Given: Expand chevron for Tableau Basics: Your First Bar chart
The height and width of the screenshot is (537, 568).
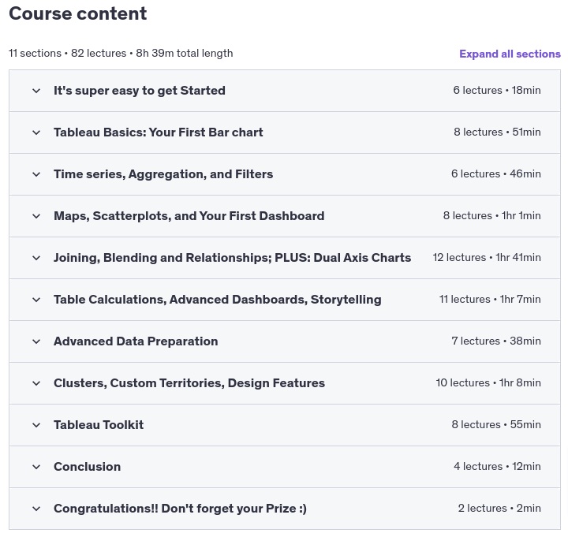Looking at the screenshot, I should click(x=36, y=132).
